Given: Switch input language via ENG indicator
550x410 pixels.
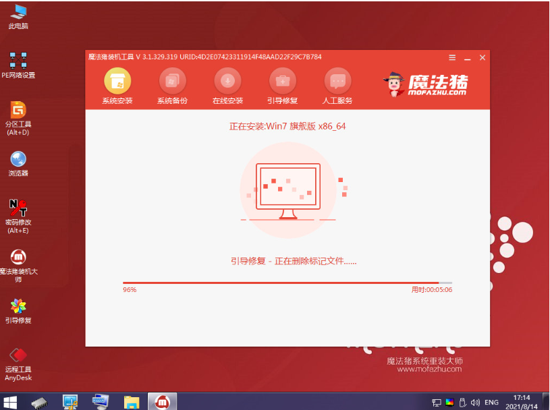Looking at the screenshot, I should [491, 403].
